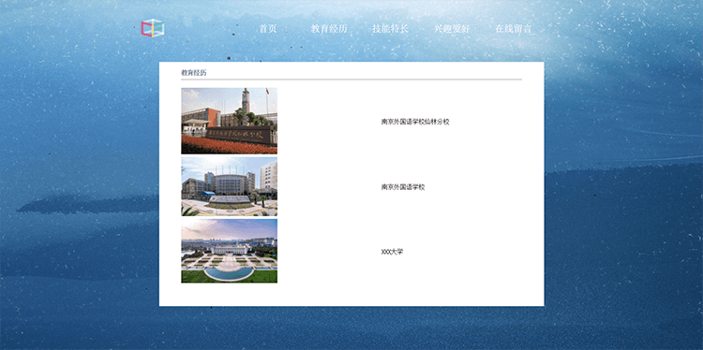
Task: Click the 南京外国语学校 text label
Action: pyautogui.click(x=403, y=187)
